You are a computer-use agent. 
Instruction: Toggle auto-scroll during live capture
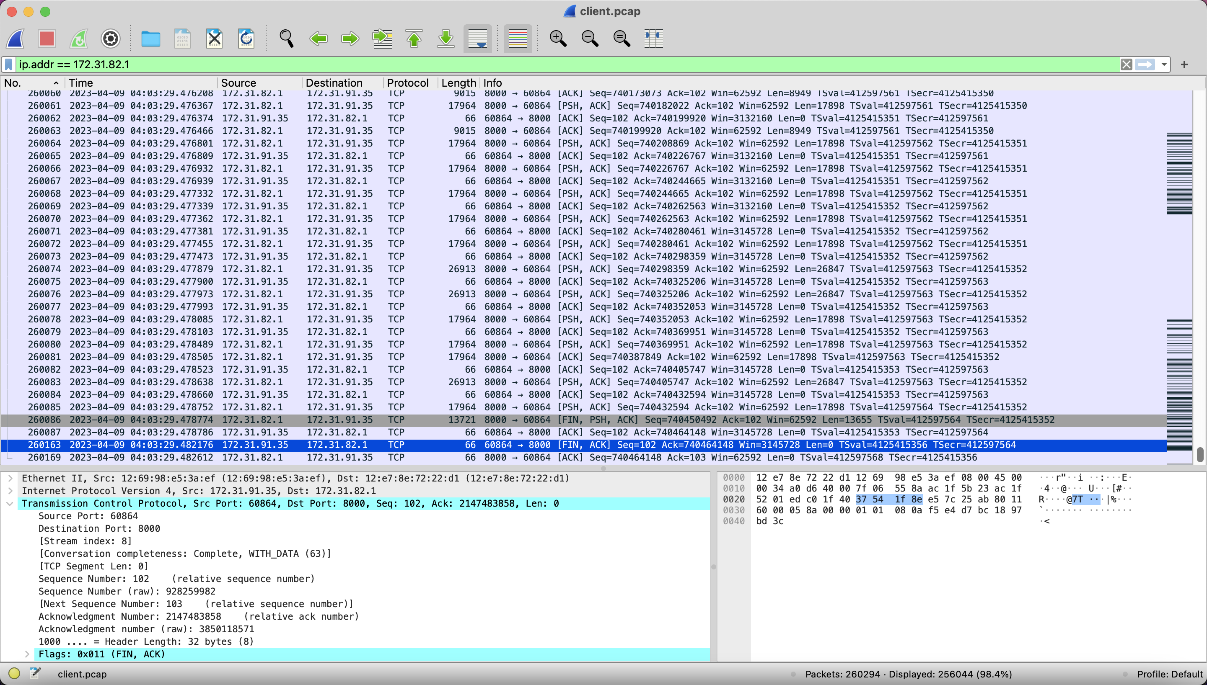pos(477,39)
